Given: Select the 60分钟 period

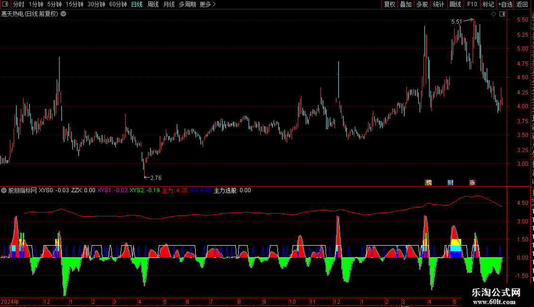Looking at the screenshot, I should (x=118, y=4).
